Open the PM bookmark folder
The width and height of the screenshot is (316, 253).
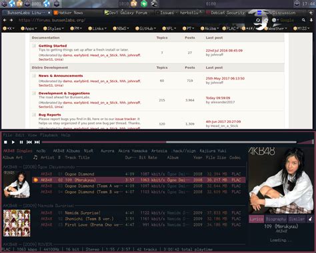pyautogui.click(x=76, y=29)
